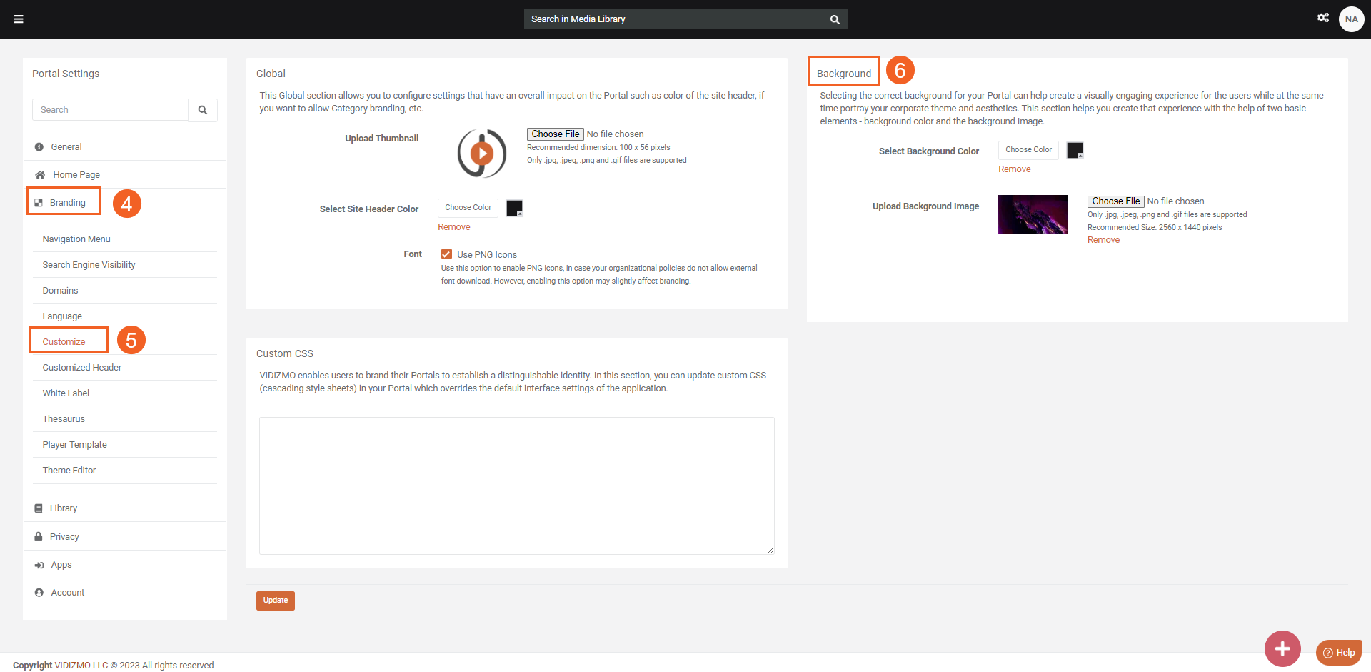
Task: Click the red plus add button
Action: pyautogui.click(x=1282, y=648)
